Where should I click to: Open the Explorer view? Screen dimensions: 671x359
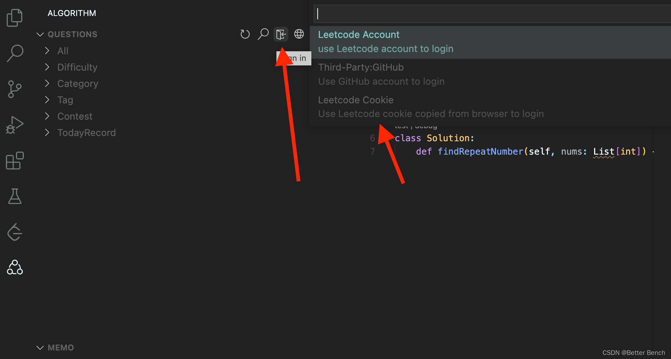(14, 17)
